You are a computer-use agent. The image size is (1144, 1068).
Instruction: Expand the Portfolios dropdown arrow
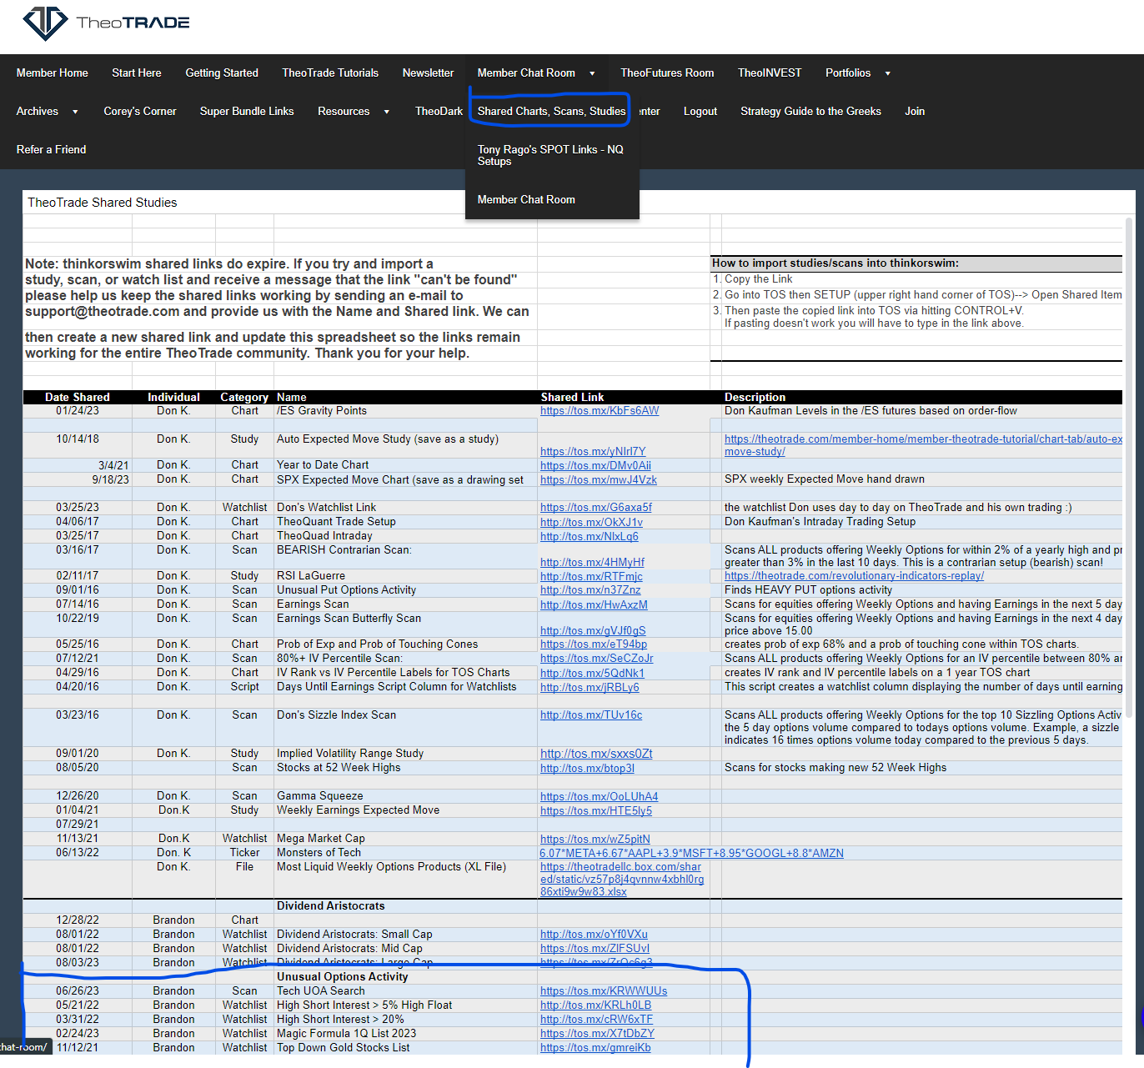pos(887,73)
